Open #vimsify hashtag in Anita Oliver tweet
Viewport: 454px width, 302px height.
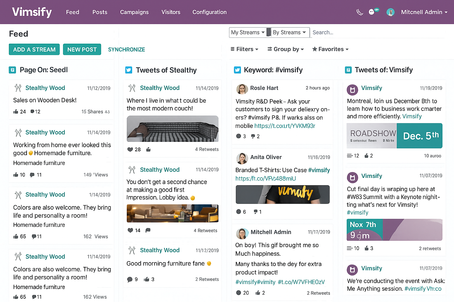tap(319, 170)
